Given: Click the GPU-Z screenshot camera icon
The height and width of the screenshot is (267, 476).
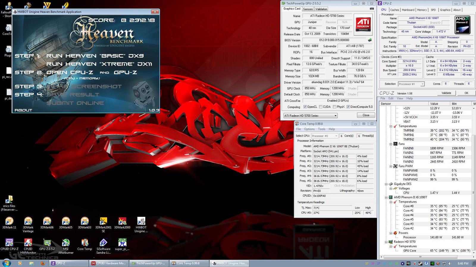Looking at the screenshot, I should [372, 9].
